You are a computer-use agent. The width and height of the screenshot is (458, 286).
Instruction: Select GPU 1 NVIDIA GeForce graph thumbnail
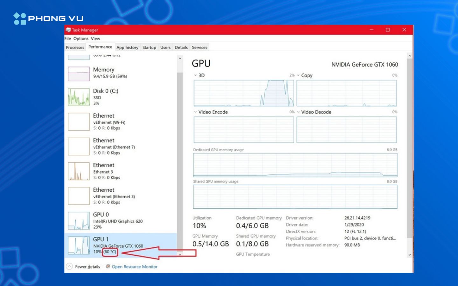(79, 245)
